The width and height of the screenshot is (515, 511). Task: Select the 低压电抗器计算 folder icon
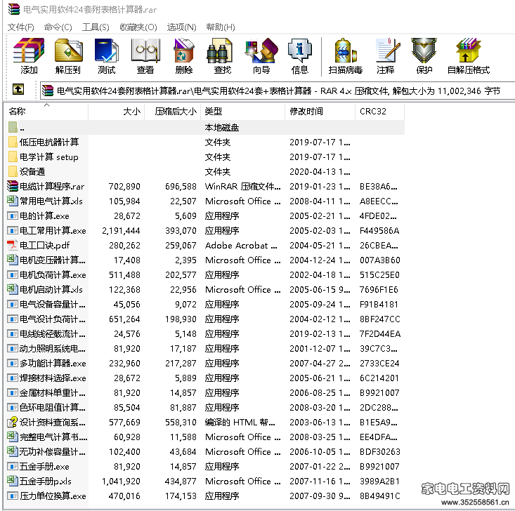(x=13, y=142)
